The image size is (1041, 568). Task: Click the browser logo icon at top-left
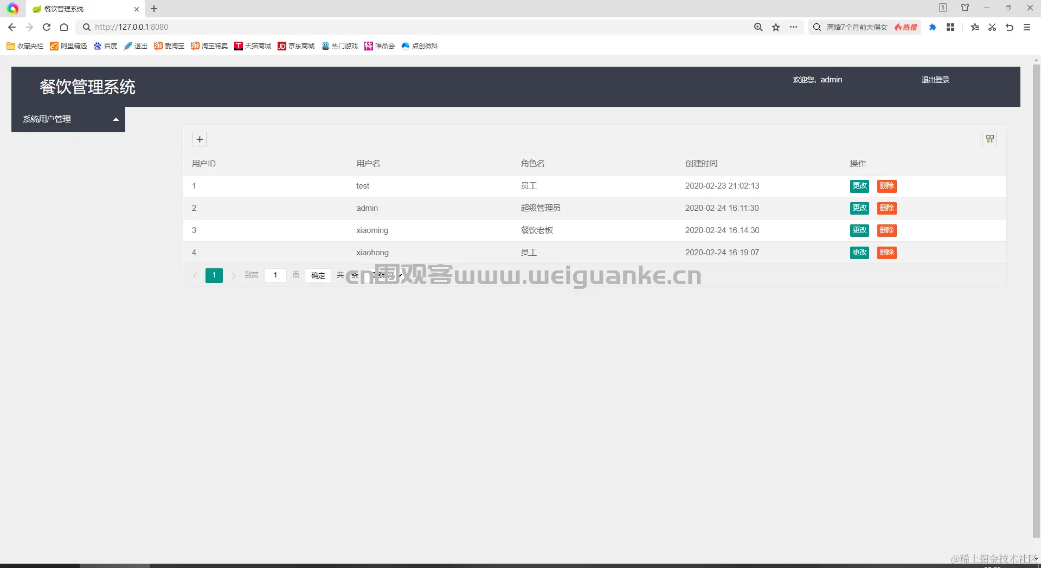click(12, 9)
